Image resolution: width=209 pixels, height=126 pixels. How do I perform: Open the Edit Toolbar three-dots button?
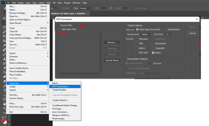pos(4,113)
